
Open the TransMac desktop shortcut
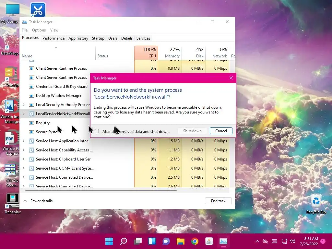point(13,204)
